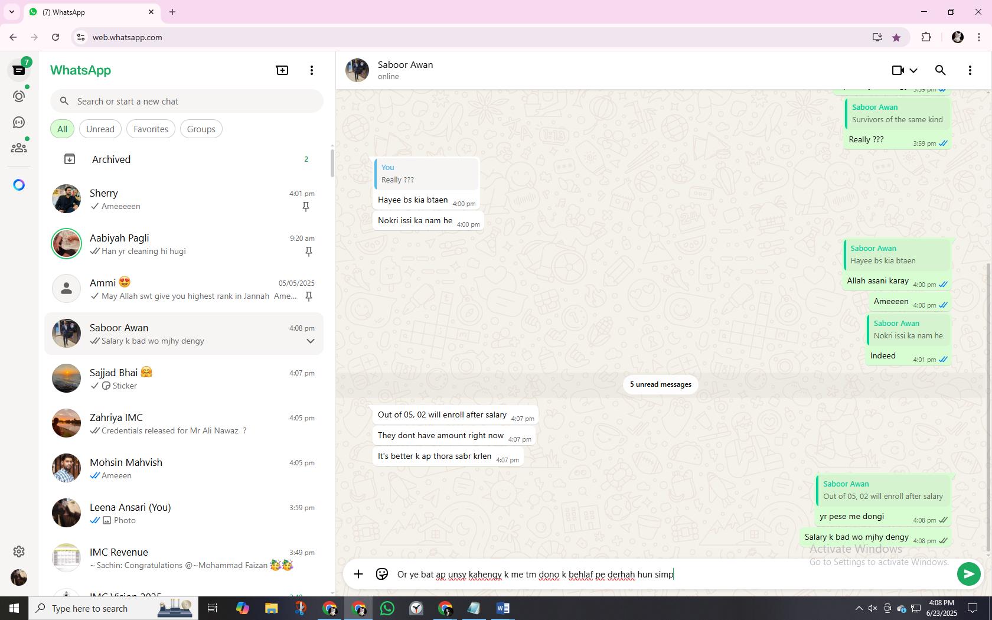Open the Communities sidebar icon
The image size is (992, 620).
click(19, 148)
